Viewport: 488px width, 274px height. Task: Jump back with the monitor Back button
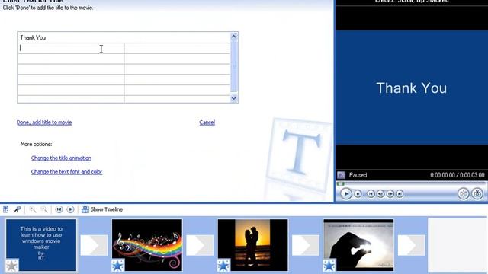[x=371, y=194]
